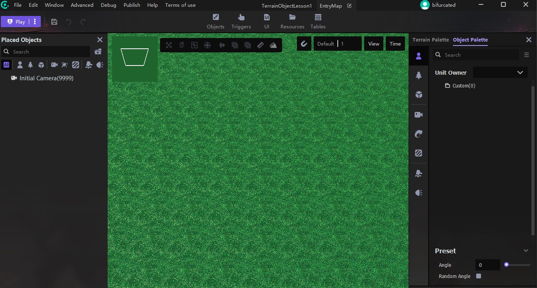The width and height of the screenshot is (537, 288).
Task: Undo the last action
Action: click(x=69, y=22)
